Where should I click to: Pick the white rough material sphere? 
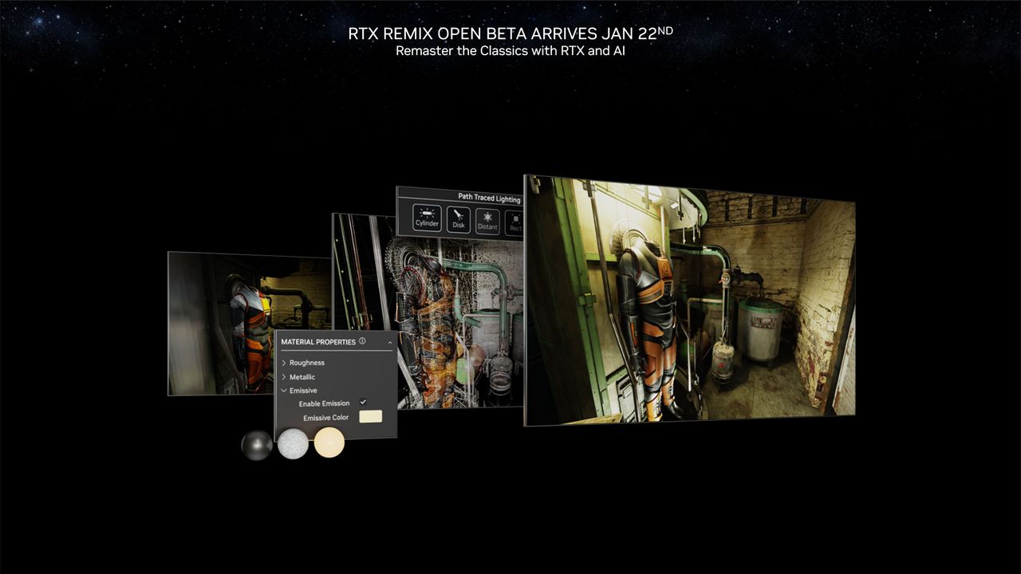[x=293, y=444]
